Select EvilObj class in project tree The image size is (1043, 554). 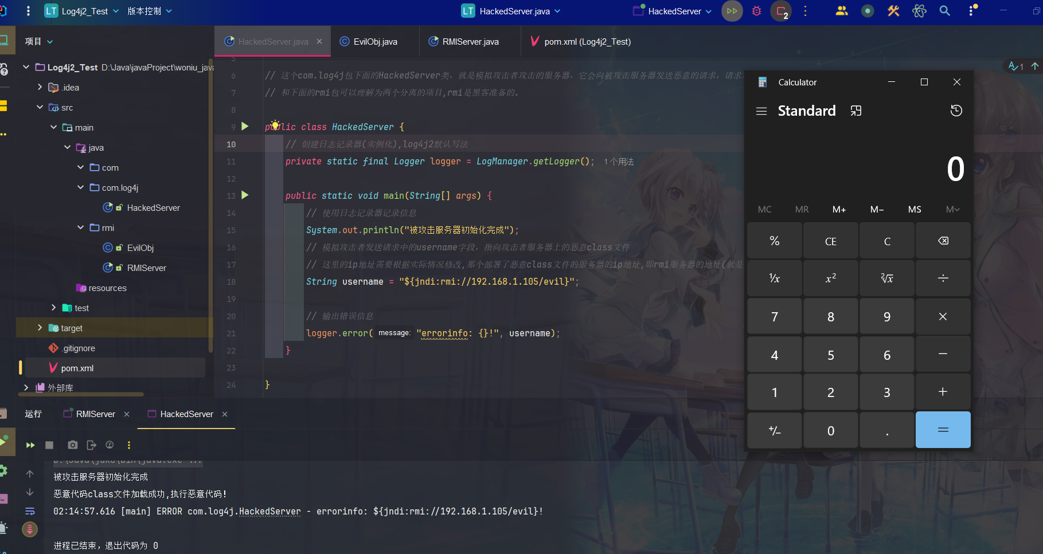point(140,247)
